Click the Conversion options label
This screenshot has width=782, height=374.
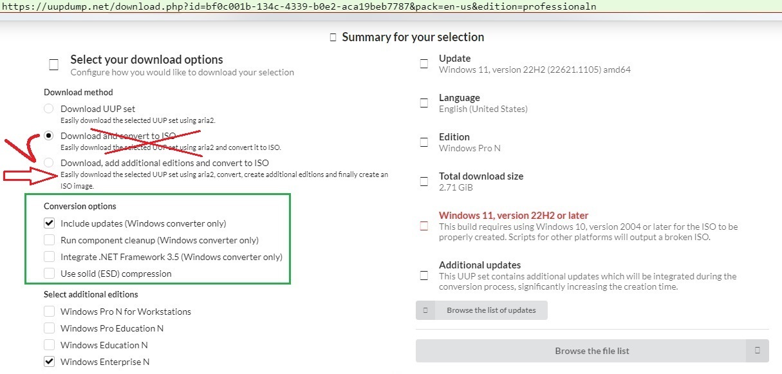[x=80, y=207]
